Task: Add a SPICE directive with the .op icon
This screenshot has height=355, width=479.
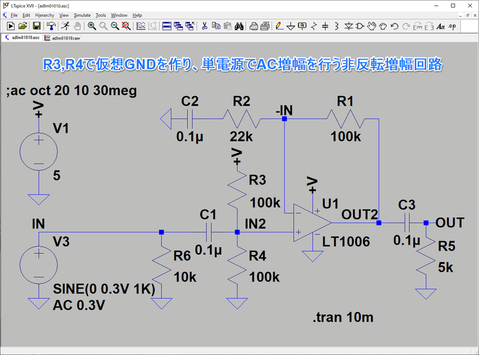Action: [x=452, y=26]
